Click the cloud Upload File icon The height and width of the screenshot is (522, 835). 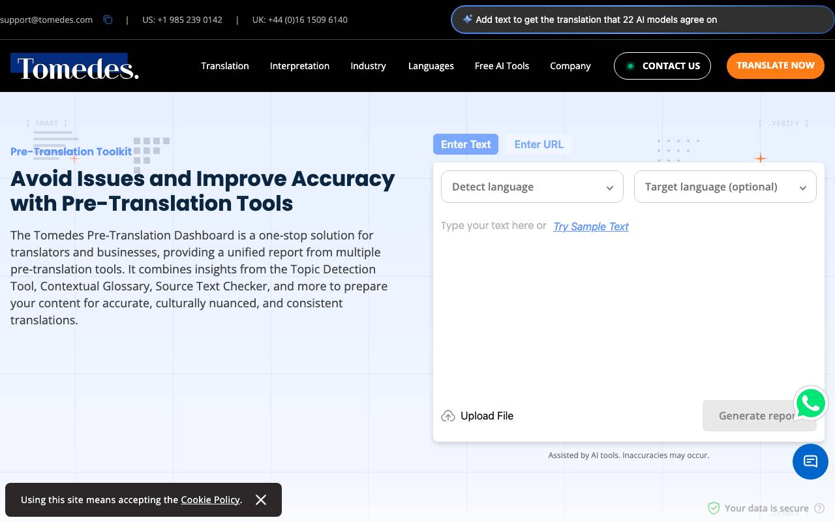448,416
